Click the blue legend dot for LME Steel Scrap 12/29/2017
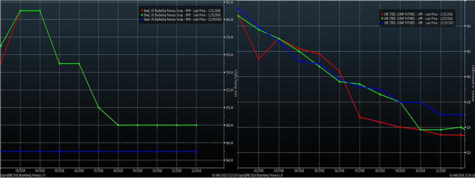This screenshot has width=475, height=178. tap(382, 23)
